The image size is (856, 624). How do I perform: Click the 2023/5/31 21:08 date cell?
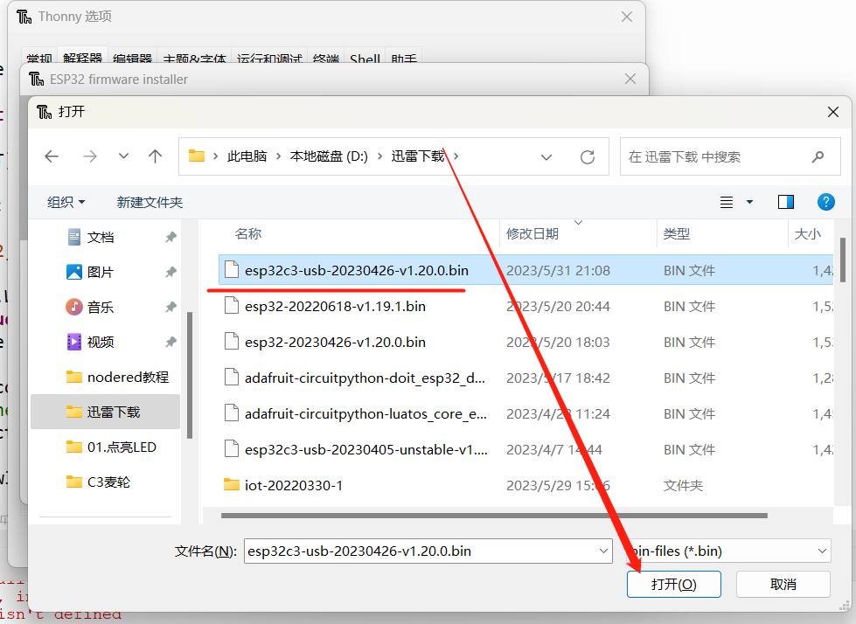558,271
